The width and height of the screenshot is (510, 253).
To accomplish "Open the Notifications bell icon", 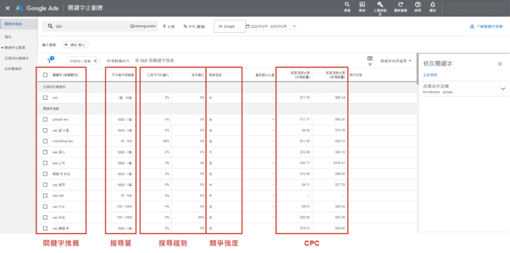I will click(x=433, y=4).
